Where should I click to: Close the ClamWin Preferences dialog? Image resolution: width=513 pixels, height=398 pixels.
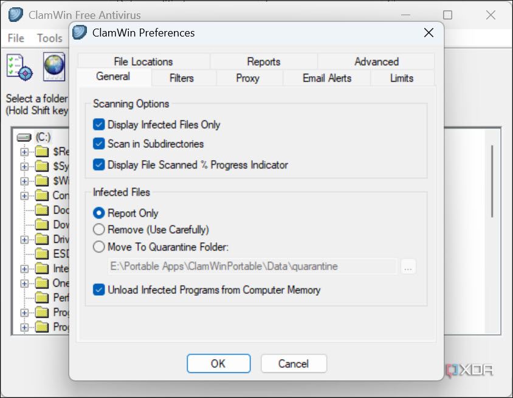click(x=429, y=32)
